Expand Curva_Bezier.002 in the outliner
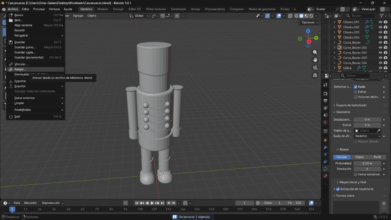Viewport: 391px width, 220px height. (334, 53)
